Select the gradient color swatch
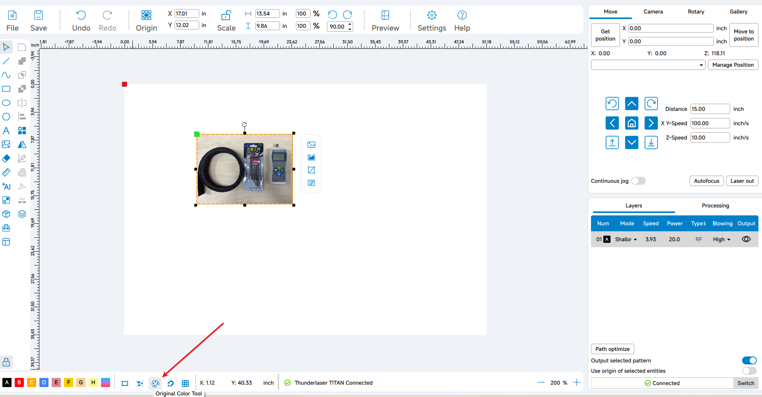762x397 pixels. (x=105, y=382)
